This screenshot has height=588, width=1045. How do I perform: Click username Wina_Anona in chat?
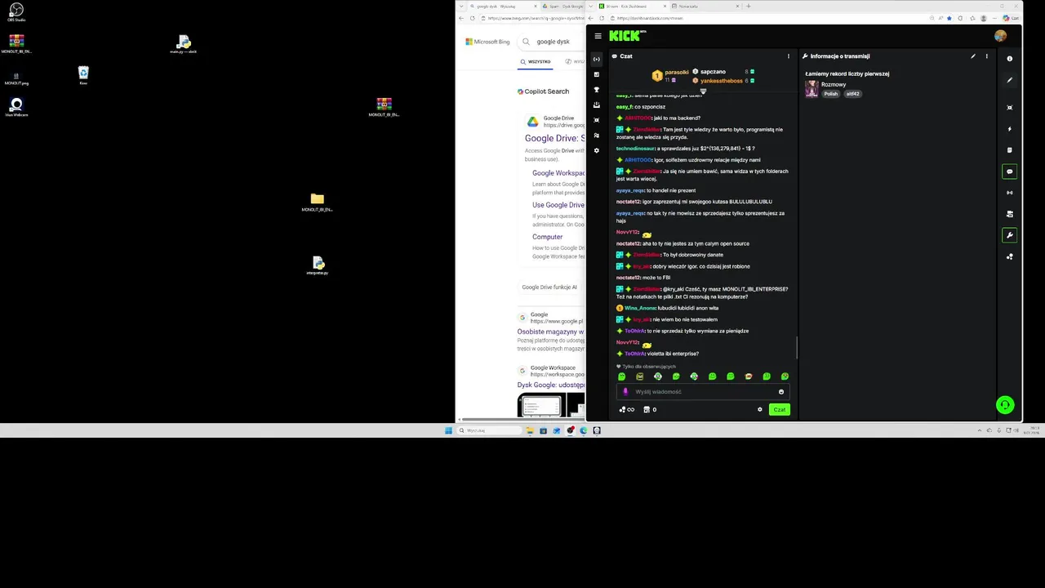pos(641,308)
